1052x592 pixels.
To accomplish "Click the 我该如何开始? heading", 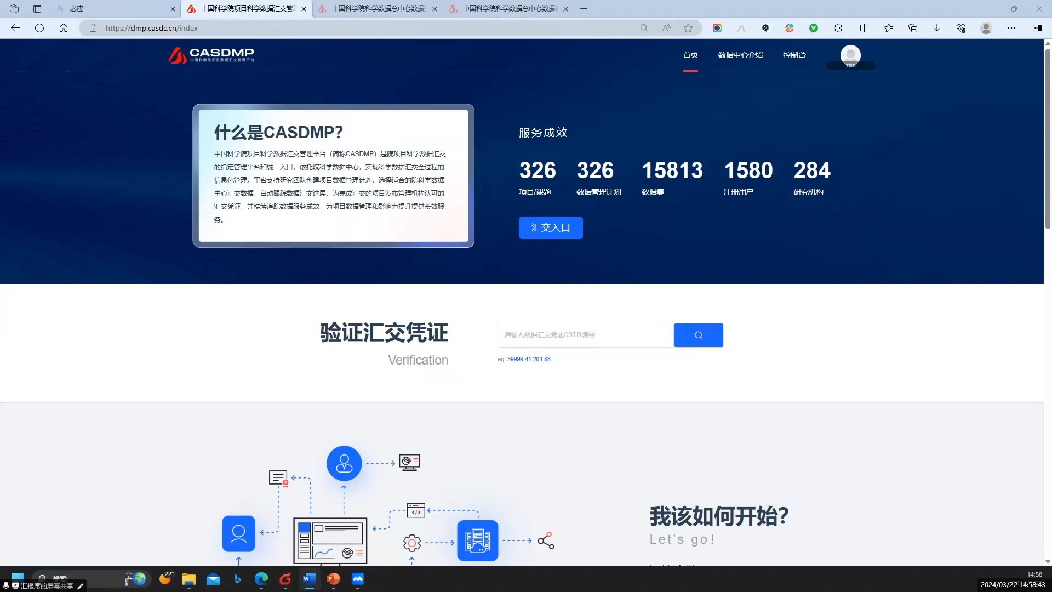I will [x=719, y=516].
